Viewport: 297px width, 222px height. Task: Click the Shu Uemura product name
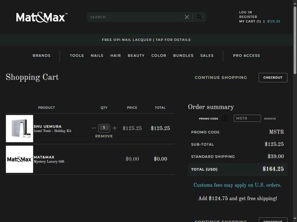pyautogui.click(x=47, y=126)
